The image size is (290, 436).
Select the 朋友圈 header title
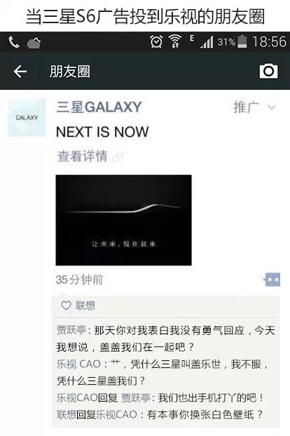[x=70, y=72]
